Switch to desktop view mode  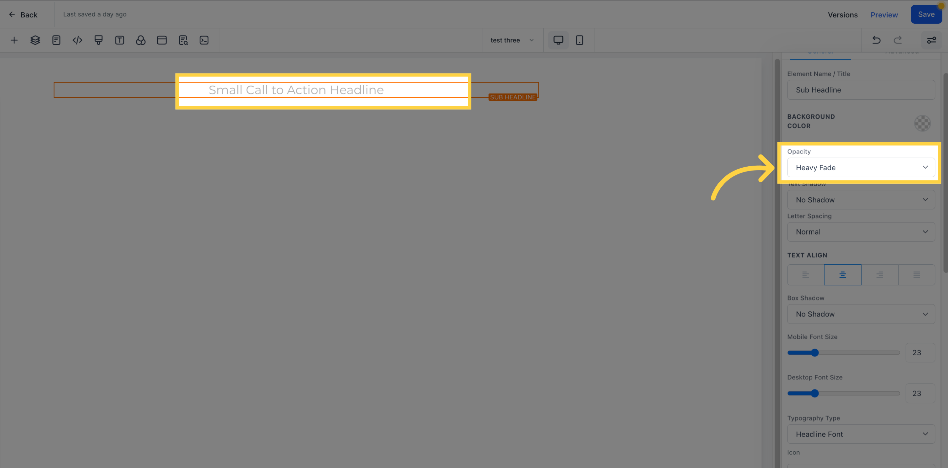[x=558, y=40]
